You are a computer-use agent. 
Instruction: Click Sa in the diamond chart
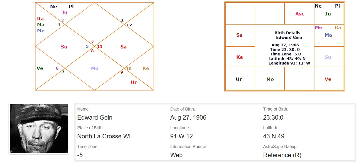point(123,47)
